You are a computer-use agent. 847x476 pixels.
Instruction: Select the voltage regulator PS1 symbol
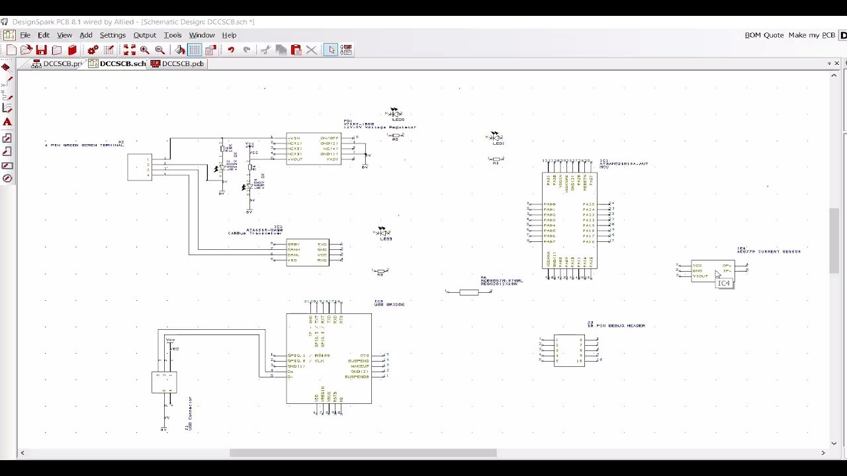pyautogui.click(x=314, y=149)
